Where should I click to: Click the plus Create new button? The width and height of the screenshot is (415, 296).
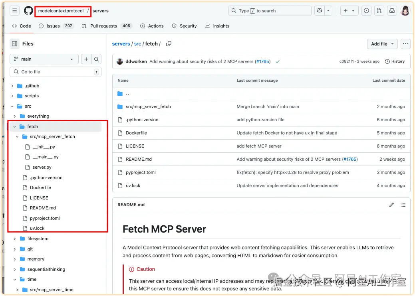tap(349, 10)
